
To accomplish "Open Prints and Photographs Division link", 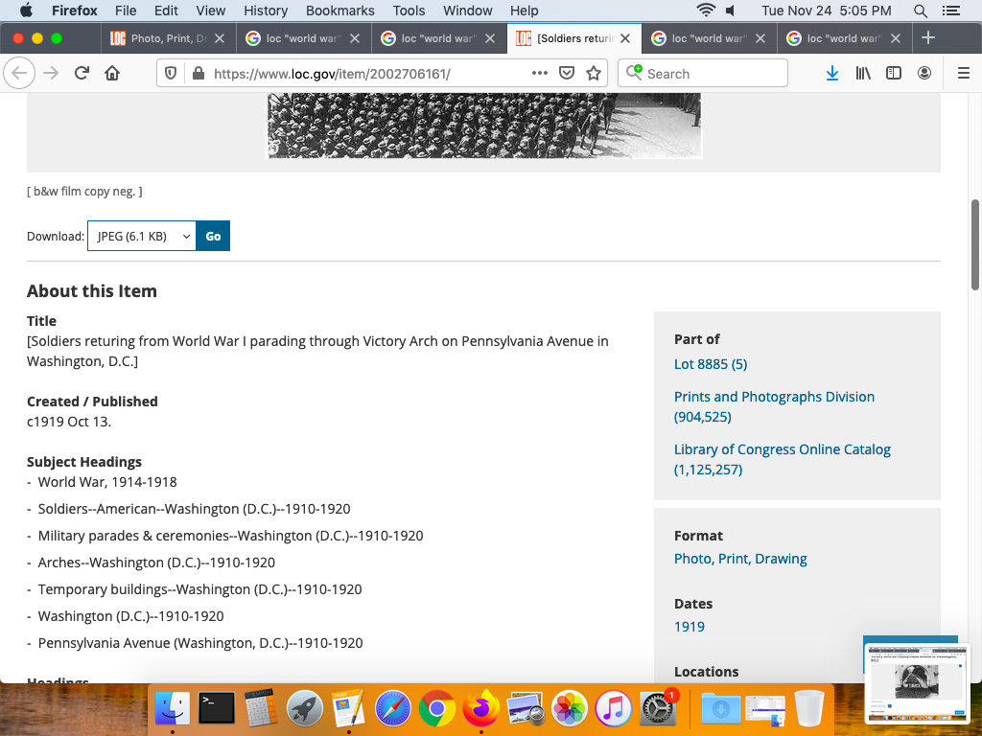I will point(774,397).
